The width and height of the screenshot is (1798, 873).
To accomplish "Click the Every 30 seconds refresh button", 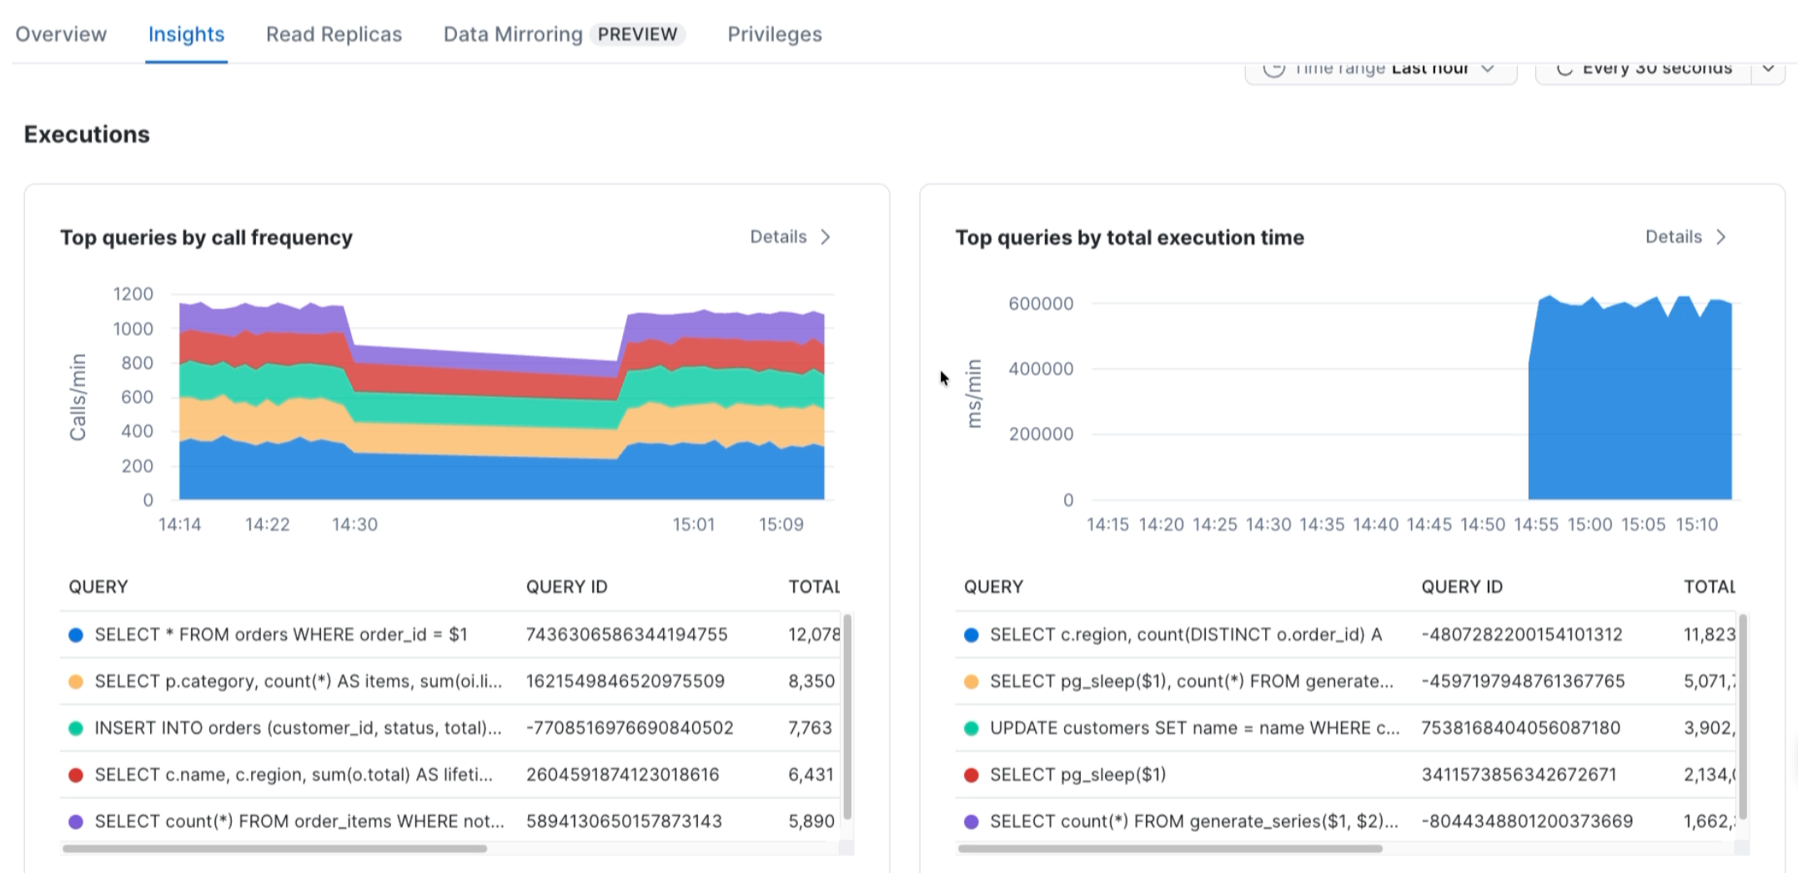I will pyautogui.click(x=1644, y=70).
